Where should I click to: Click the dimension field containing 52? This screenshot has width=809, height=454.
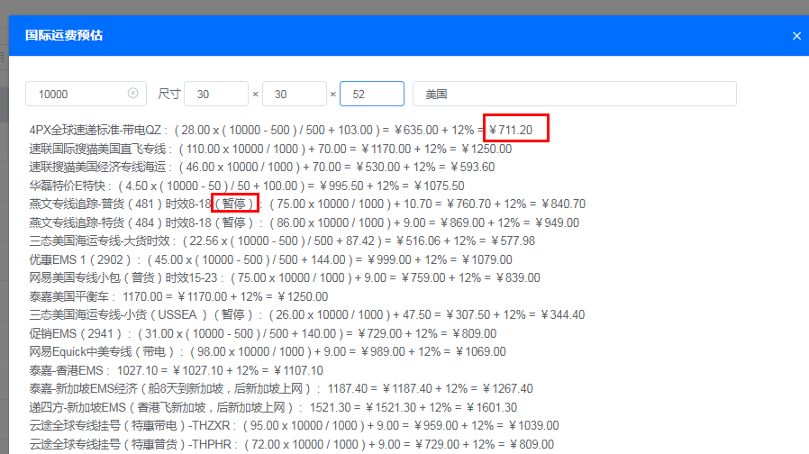371,94
